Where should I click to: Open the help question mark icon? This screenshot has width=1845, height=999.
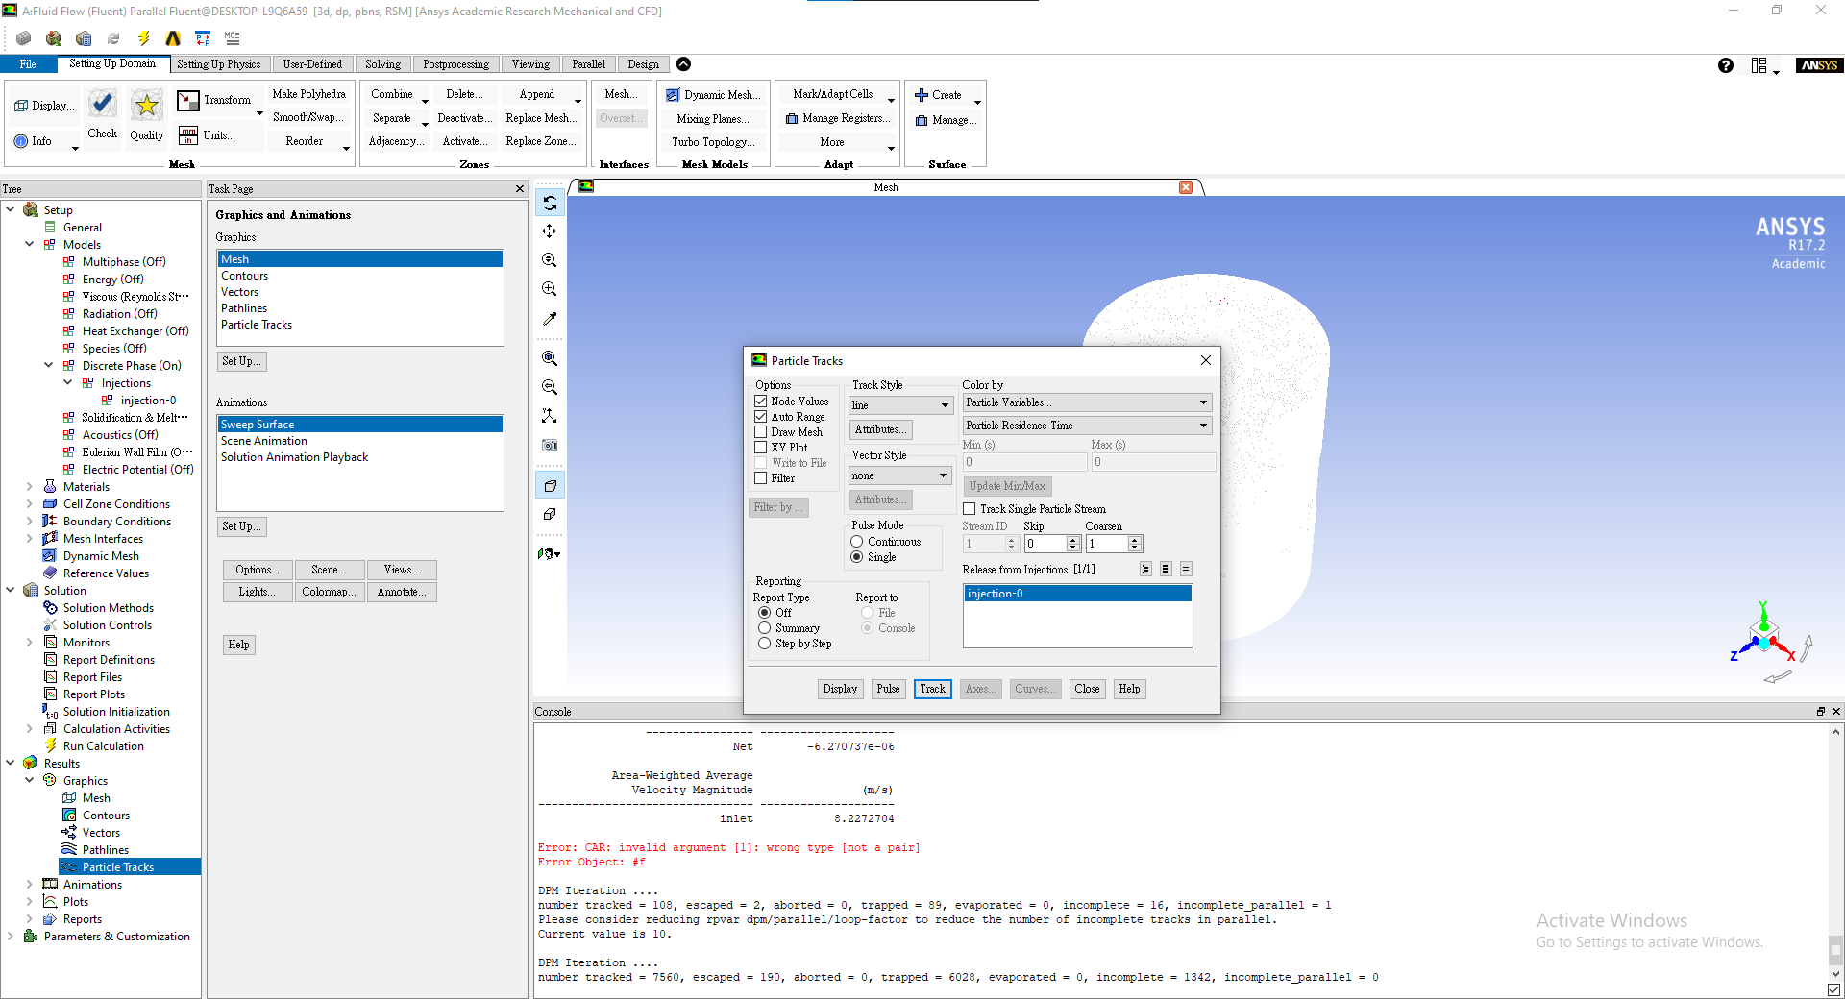click(1726, 65)
